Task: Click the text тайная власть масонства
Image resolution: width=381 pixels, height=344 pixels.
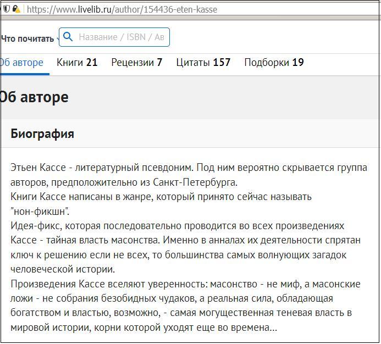Action: (x=103, y=240)
